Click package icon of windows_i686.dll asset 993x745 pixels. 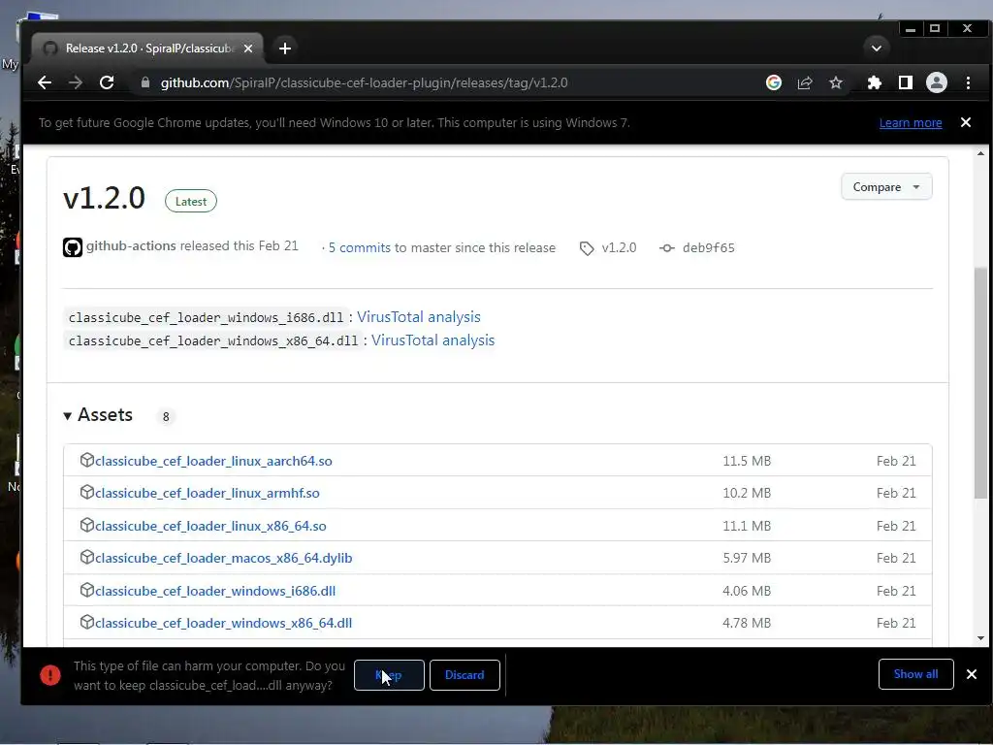coord(87,591)
